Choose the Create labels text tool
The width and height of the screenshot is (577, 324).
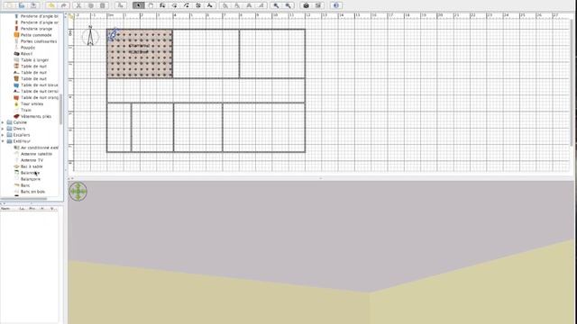coord(210,5)
